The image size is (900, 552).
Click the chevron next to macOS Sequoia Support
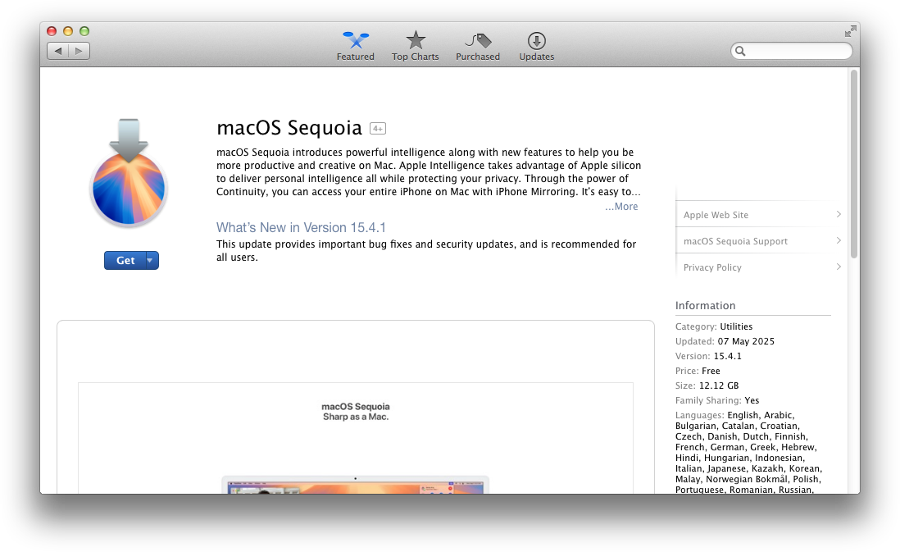coord(839,241)
